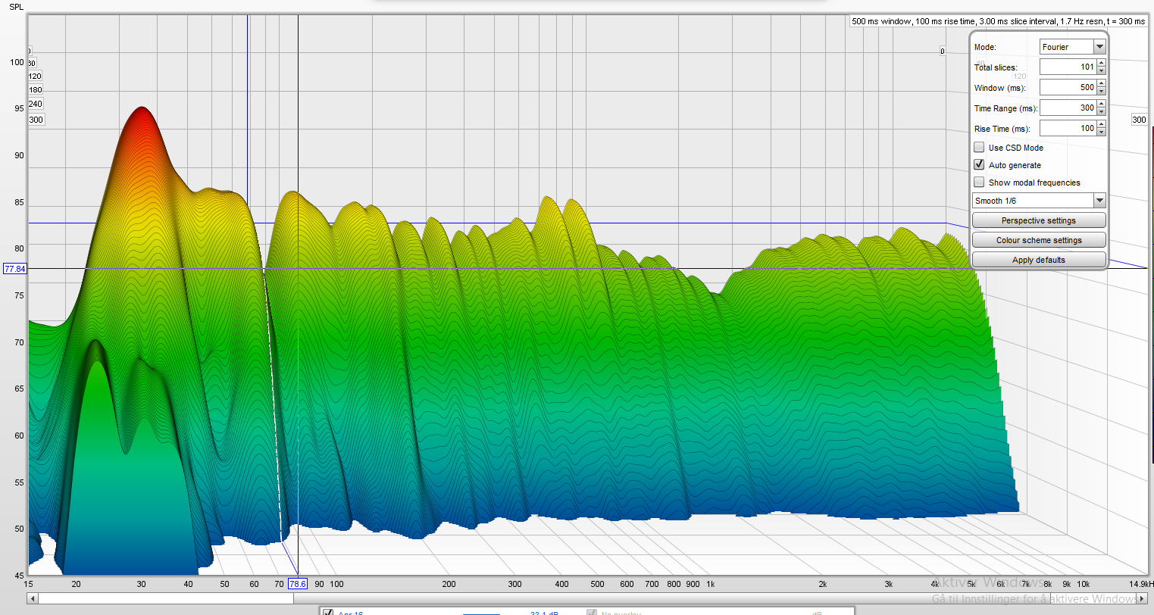This screenshot has width=1154, height=615.
Task: Decrease Window ms using down arrow
Action: point(1101,91)
